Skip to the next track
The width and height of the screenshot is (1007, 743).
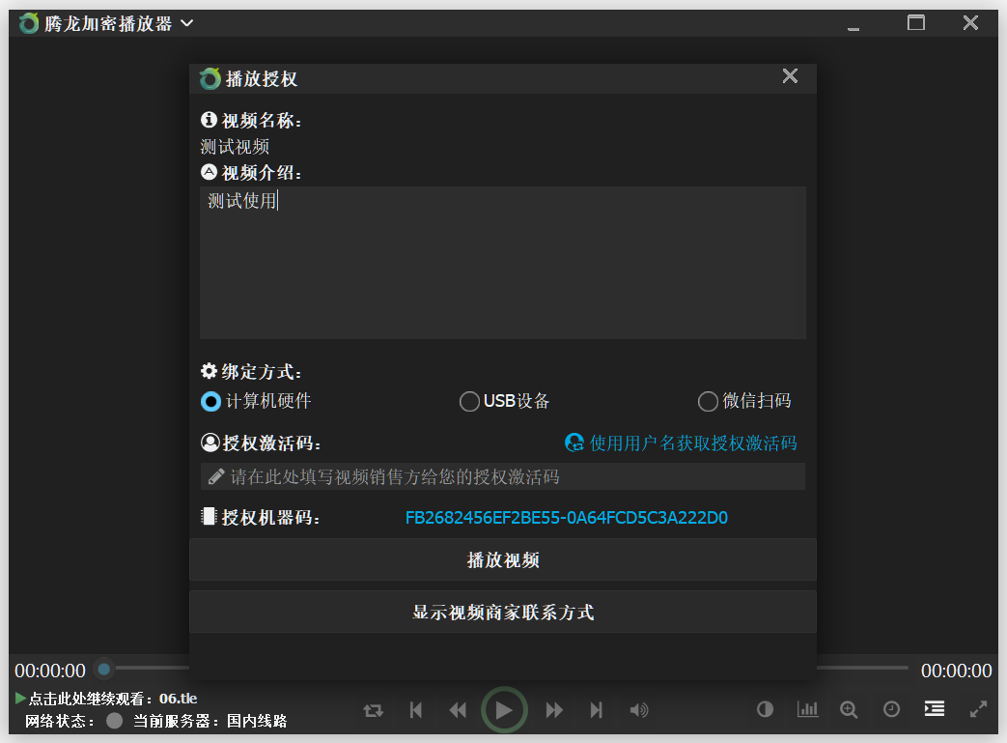click(x=596, y=710)
